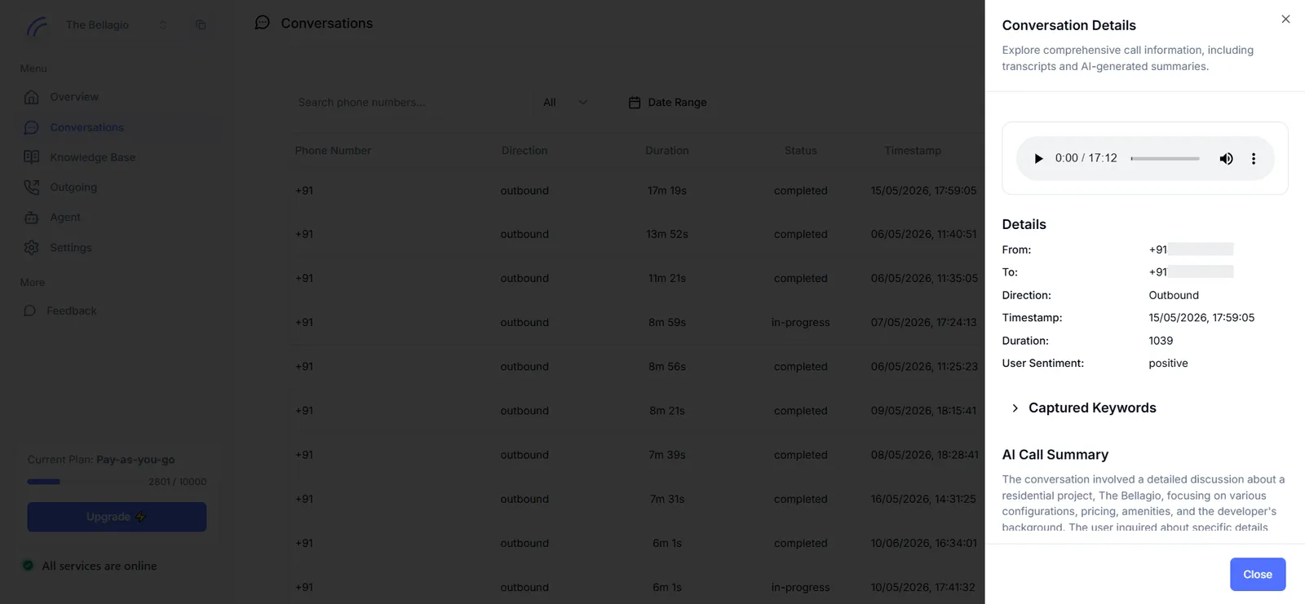The height and width of the screenshot is (604, 1305).
Task: Click the Timestamp column header
Action: point(913,151)
